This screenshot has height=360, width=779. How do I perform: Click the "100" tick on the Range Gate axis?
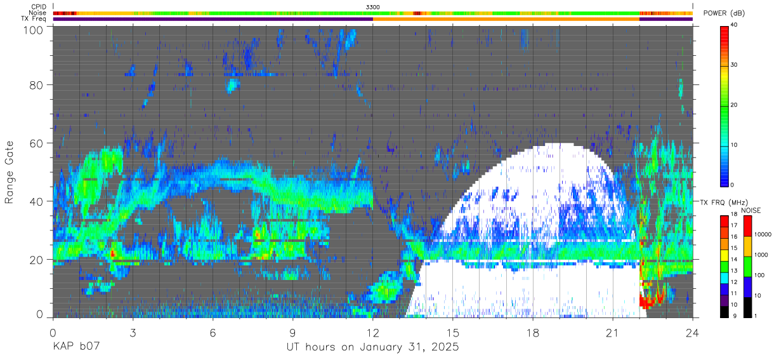[33, 30]
